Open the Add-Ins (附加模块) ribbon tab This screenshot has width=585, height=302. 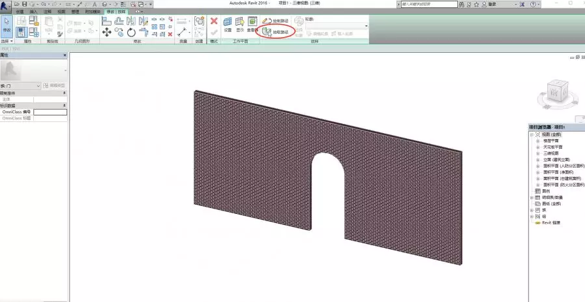93,12
